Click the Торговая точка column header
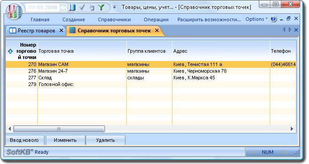The width and height of the screenshot is (309, 164). point(82,51)
